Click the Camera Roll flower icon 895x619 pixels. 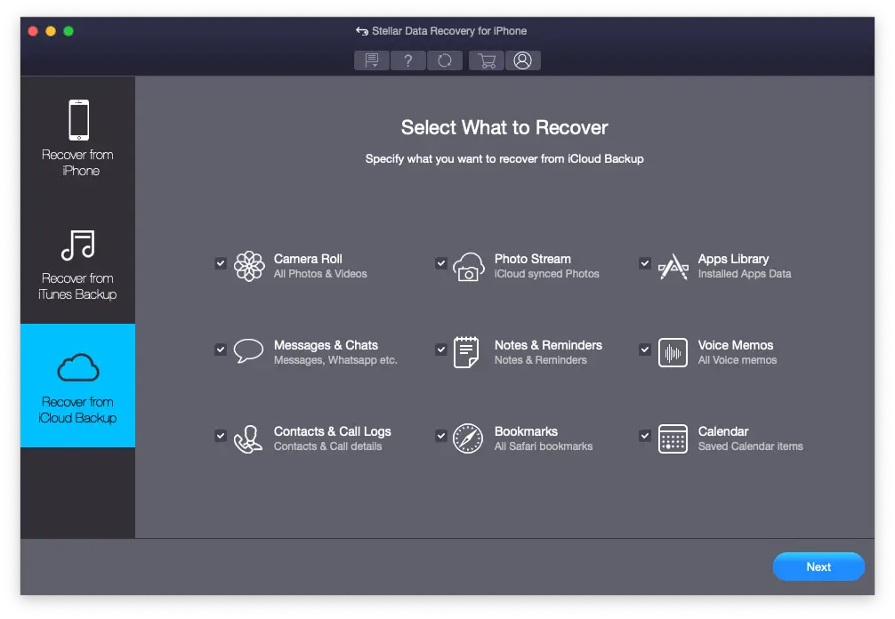[249, 267]
